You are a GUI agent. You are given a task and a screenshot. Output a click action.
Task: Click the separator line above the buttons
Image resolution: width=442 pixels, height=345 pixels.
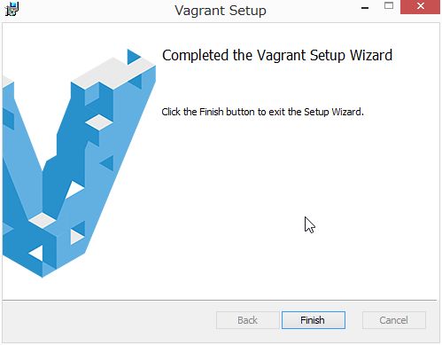point(220,301)
